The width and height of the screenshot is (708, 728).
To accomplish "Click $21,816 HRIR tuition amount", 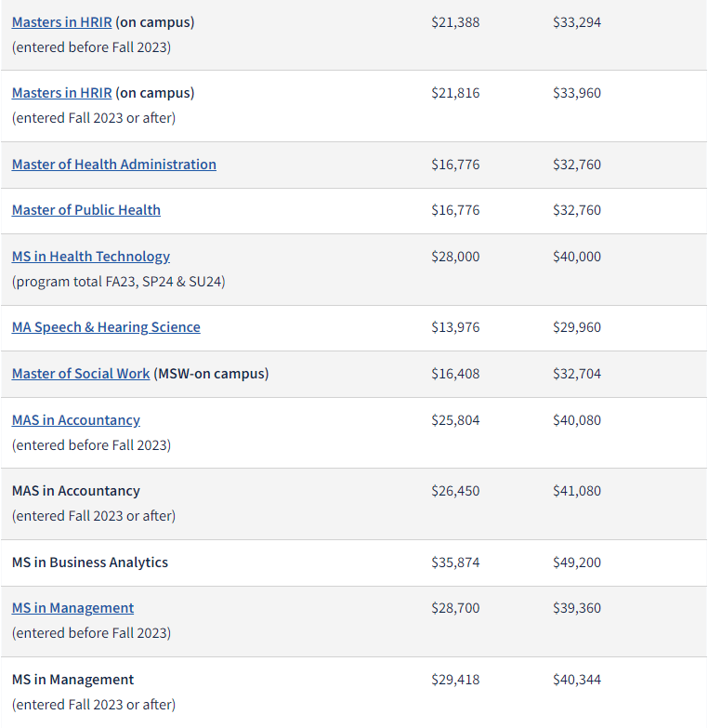I will [x=455, y=93].
